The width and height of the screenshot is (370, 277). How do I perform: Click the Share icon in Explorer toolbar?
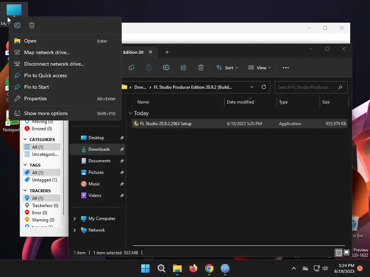click(184, 67)
